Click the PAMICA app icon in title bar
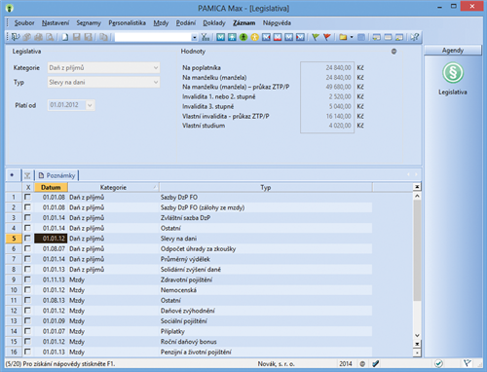487x372 pixels. click(10, 8)
